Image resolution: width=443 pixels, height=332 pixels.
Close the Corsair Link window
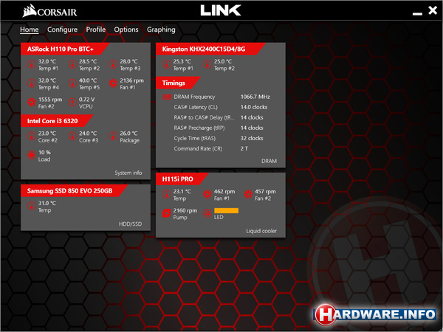tap(433, 10)
